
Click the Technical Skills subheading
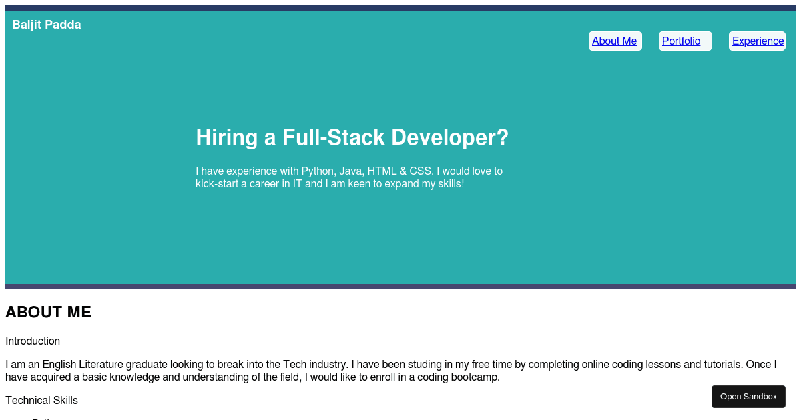pyautogui.click(x=41, y=400)
